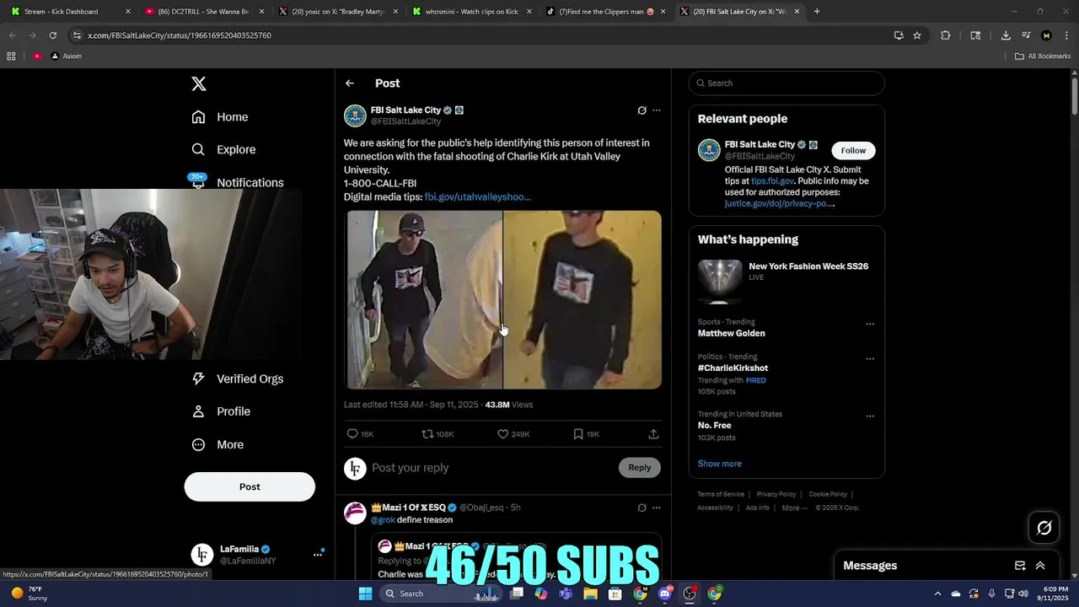Click Grok icon on the FBI post
Screen dimensions: 1079x607
(x=641, y=110)
